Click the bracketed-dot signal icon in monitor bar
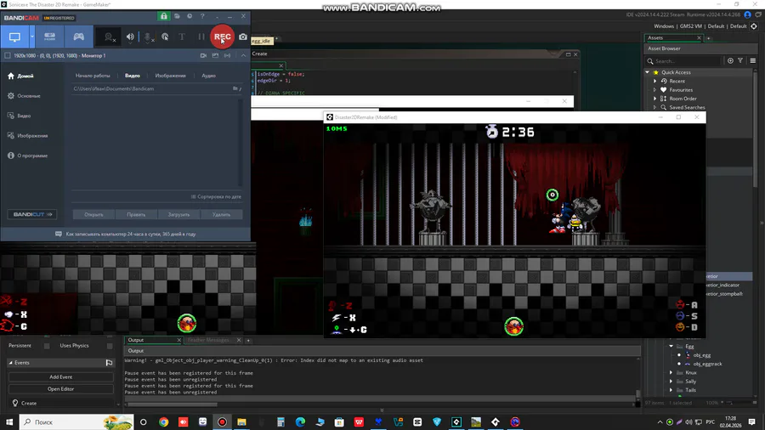This screenshot has height=430, width=765. [227, 55]
